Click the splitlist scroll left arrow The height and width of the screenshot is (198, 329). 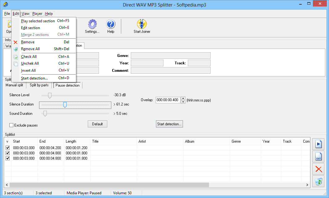(7, 185)
